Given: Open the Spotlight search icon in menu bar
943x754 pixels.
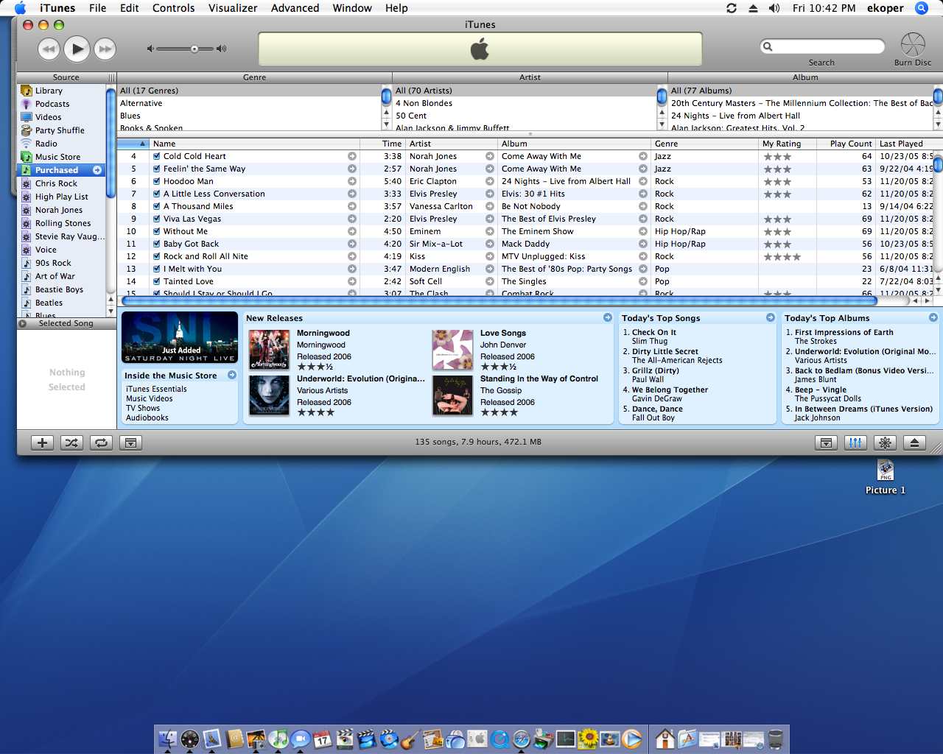Looking at the screenshot, I should [921, 8].
